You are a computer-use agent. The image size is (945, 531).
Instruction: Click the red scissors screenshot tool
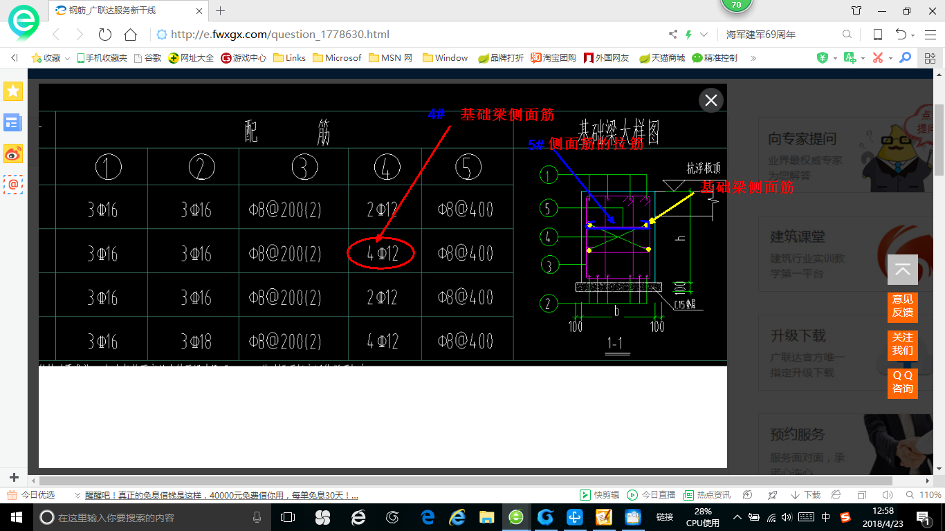(878, 58)
